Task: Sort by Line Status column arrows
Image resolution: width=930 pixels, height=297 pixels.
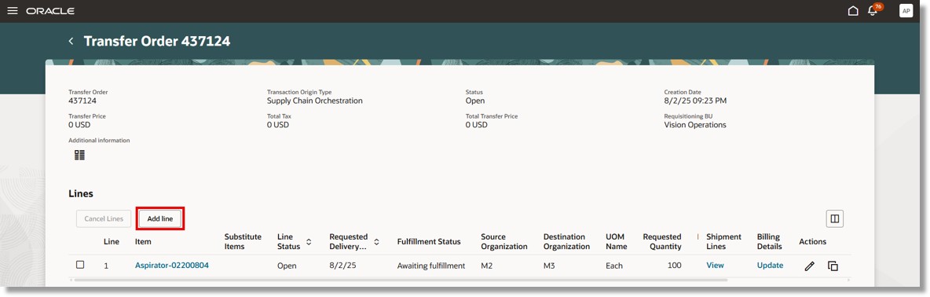Action: [x=309, y=242]
